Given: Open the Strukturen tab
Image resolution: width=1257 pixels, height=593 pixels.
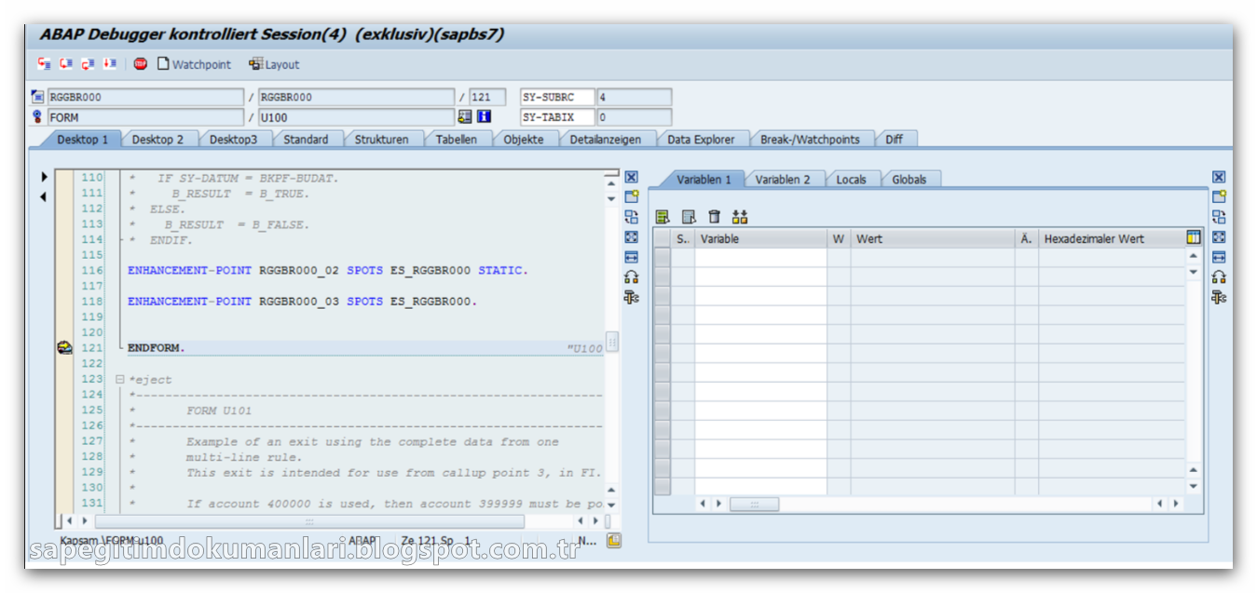Looking at the screenshot, I should (381, 140).
